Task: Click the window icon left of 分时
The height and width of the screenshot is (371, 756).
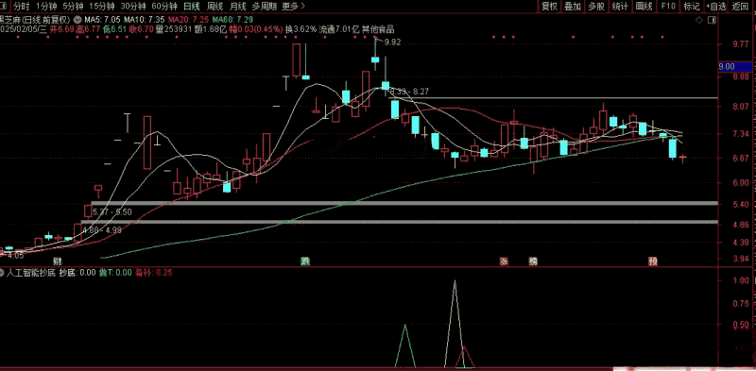Action: click(x=5, y=7)
